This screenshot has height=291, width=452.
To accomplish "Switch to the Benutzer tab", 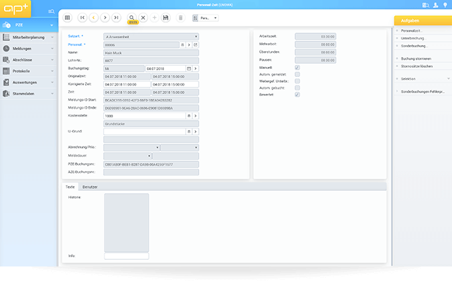I will (90, 187).
